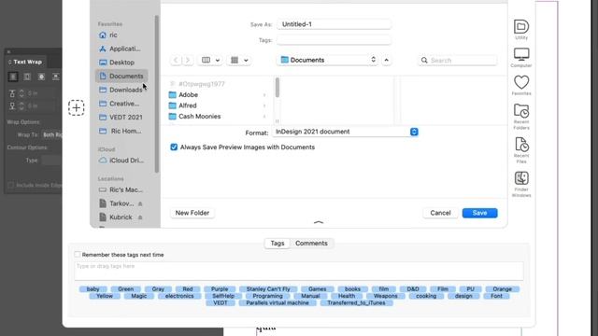The width and height of the screenshot is (598, 336).
Task: Add the Purple tag
Action: (x=220, y=289)
